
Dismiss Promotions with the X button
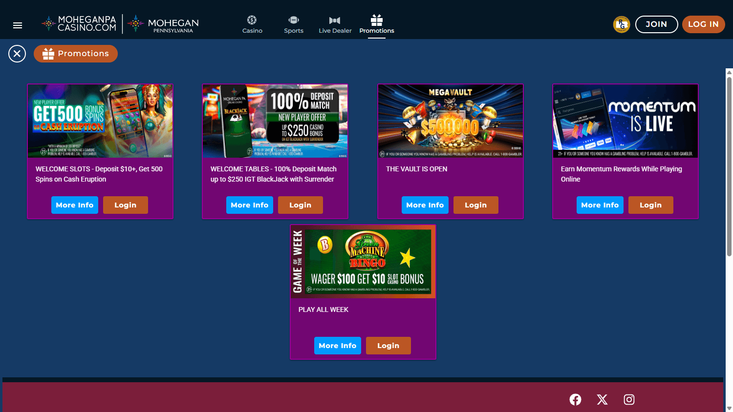pos(17,54)
